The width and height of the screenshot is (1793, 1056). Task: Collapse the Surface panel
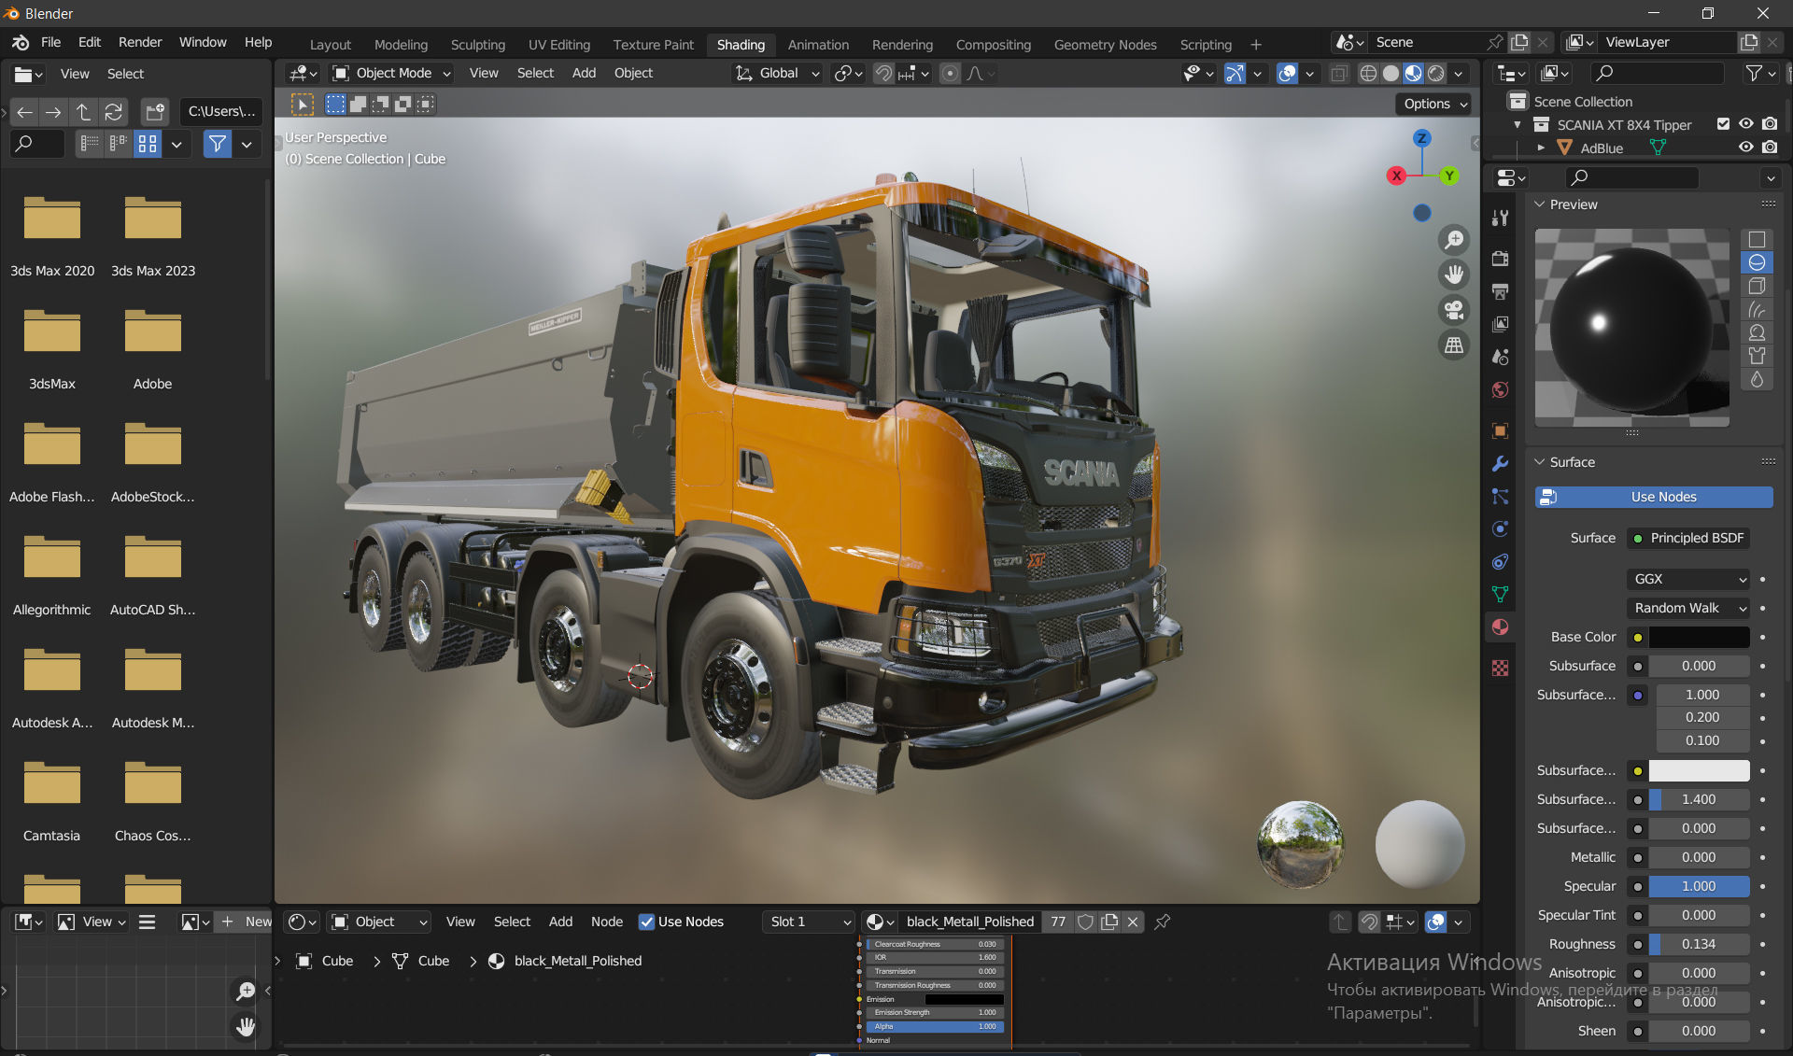(x=1539, y=461)
